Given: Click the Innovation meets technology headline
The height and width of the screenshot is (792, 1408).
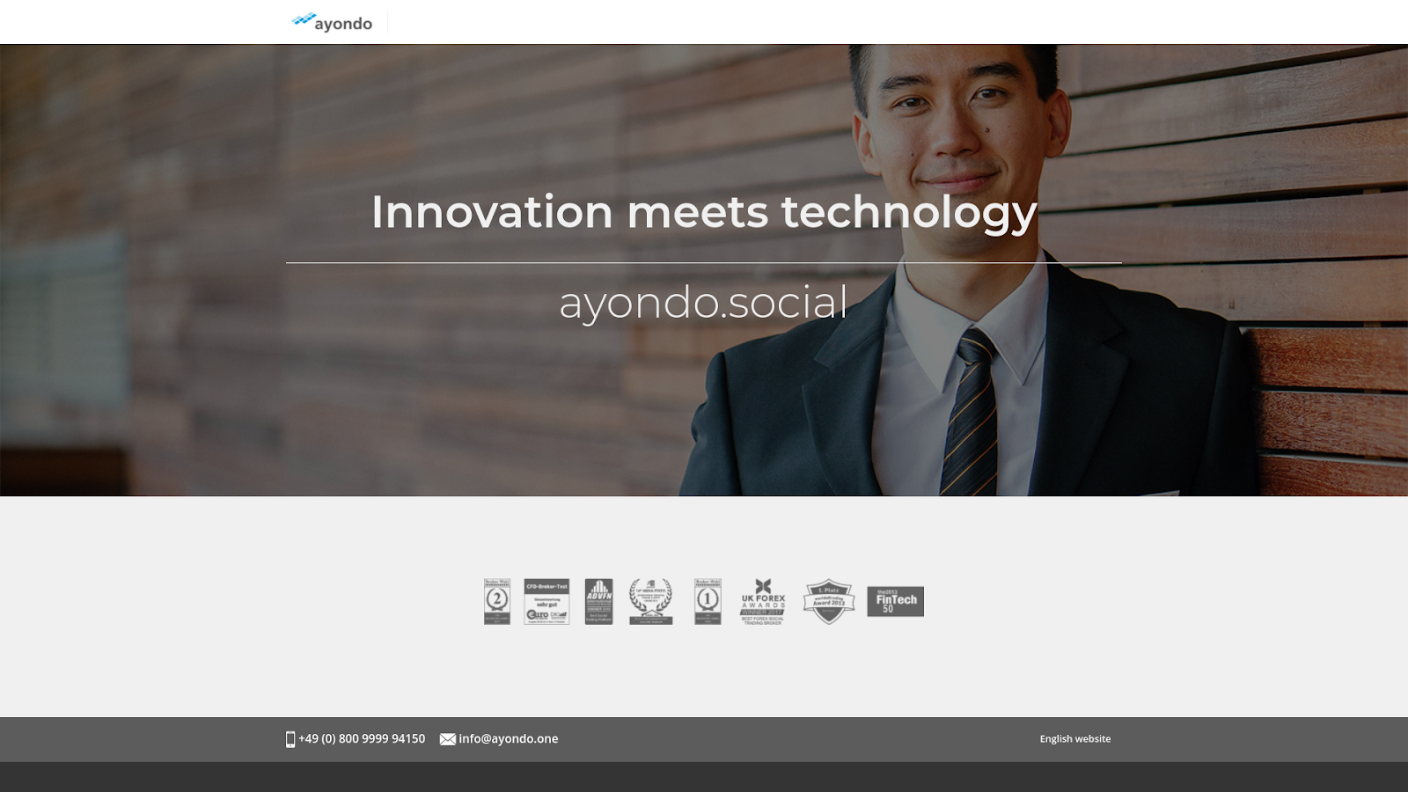Looking at the screenshot, I should coord(704,213).
